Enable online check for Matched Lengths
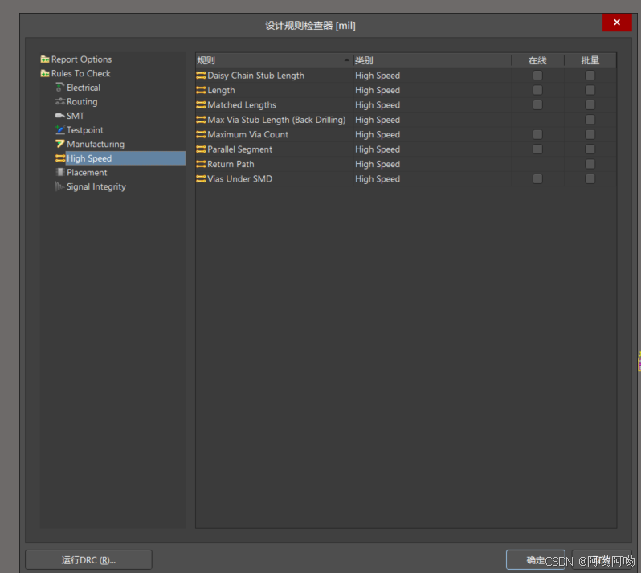The width and height of the screenshot is (641, 573). [x=537, y=104]
